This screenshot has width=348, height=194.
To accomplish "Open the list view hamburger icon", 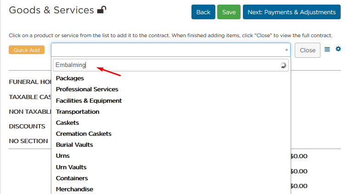I will (x=327, y=49).
